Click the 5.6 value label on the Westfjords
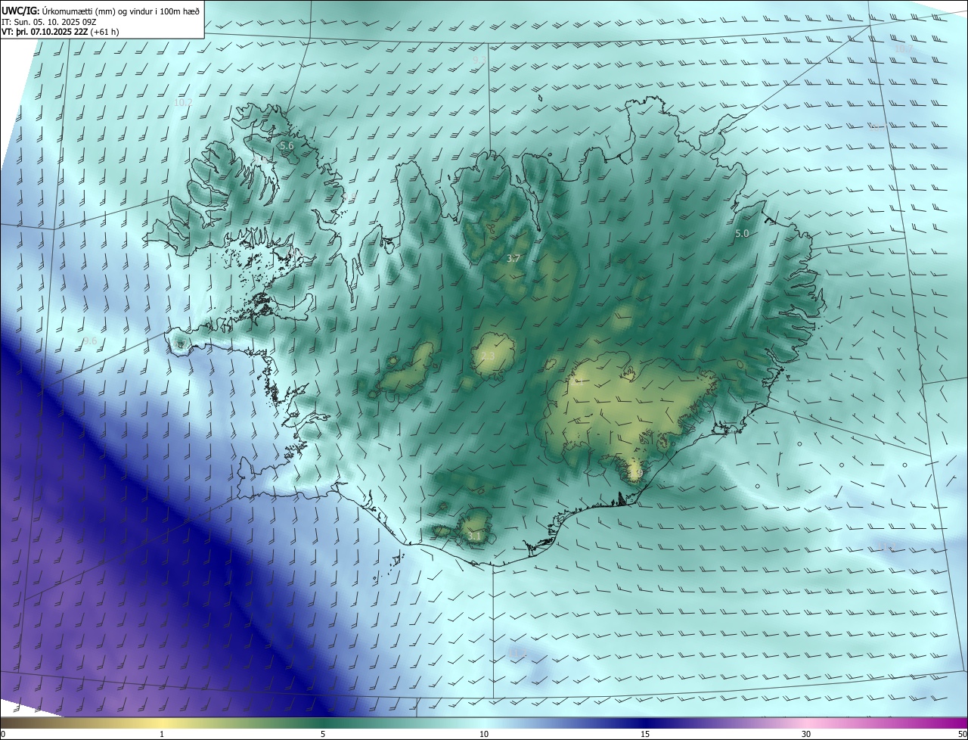This screenshot has width=968, height=740. click(x=287, y=145)
